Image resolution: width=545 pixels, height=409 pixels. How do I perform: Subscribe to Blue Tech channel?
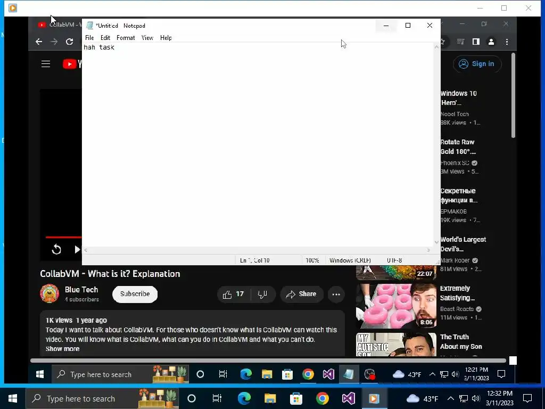pyautogui.click(x=135, y=294)
